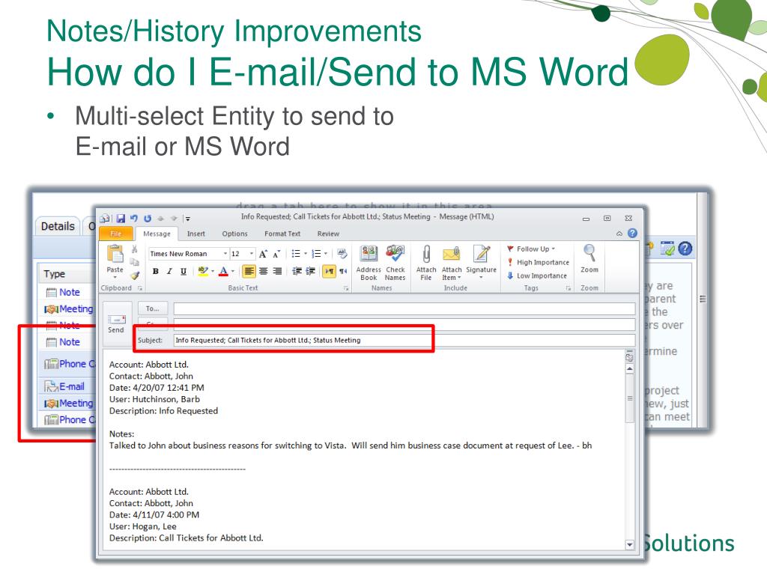
Task: Minimize the ribbon with the caret
Action: point(619,234)
